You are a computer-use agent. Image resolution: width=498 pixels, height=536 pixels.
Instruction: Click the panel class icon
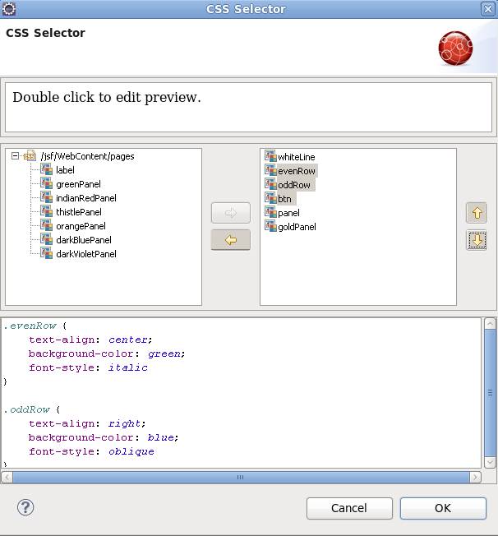(x=270, y=212)
